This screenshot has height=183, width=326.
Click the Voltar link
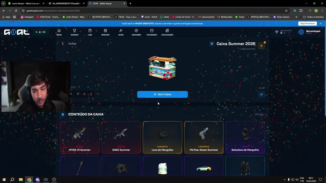72,44
